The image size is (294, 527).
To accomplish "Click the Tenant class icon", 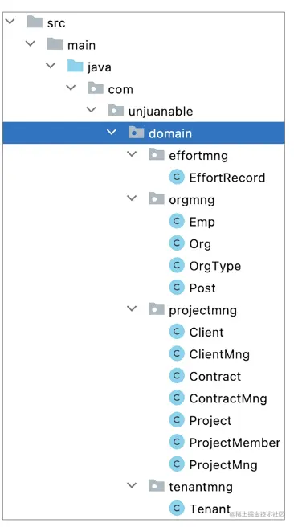I will pos(177,509).
